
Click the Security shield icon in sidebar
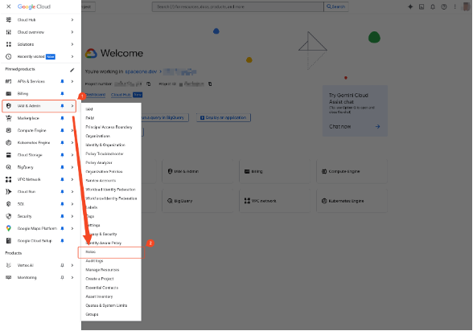pos(8,216)
